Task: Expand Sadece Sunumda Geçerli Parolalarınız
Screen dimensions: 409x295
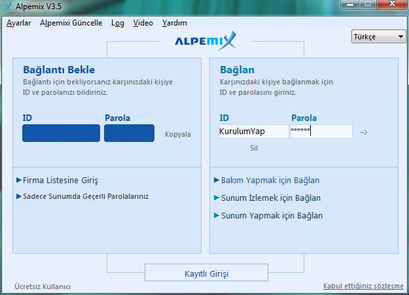Action: tap(82, 196)
